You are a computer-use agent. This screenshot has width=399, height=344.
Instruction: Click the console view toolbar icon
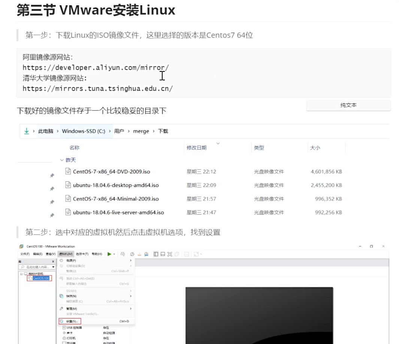click(187, 254)
